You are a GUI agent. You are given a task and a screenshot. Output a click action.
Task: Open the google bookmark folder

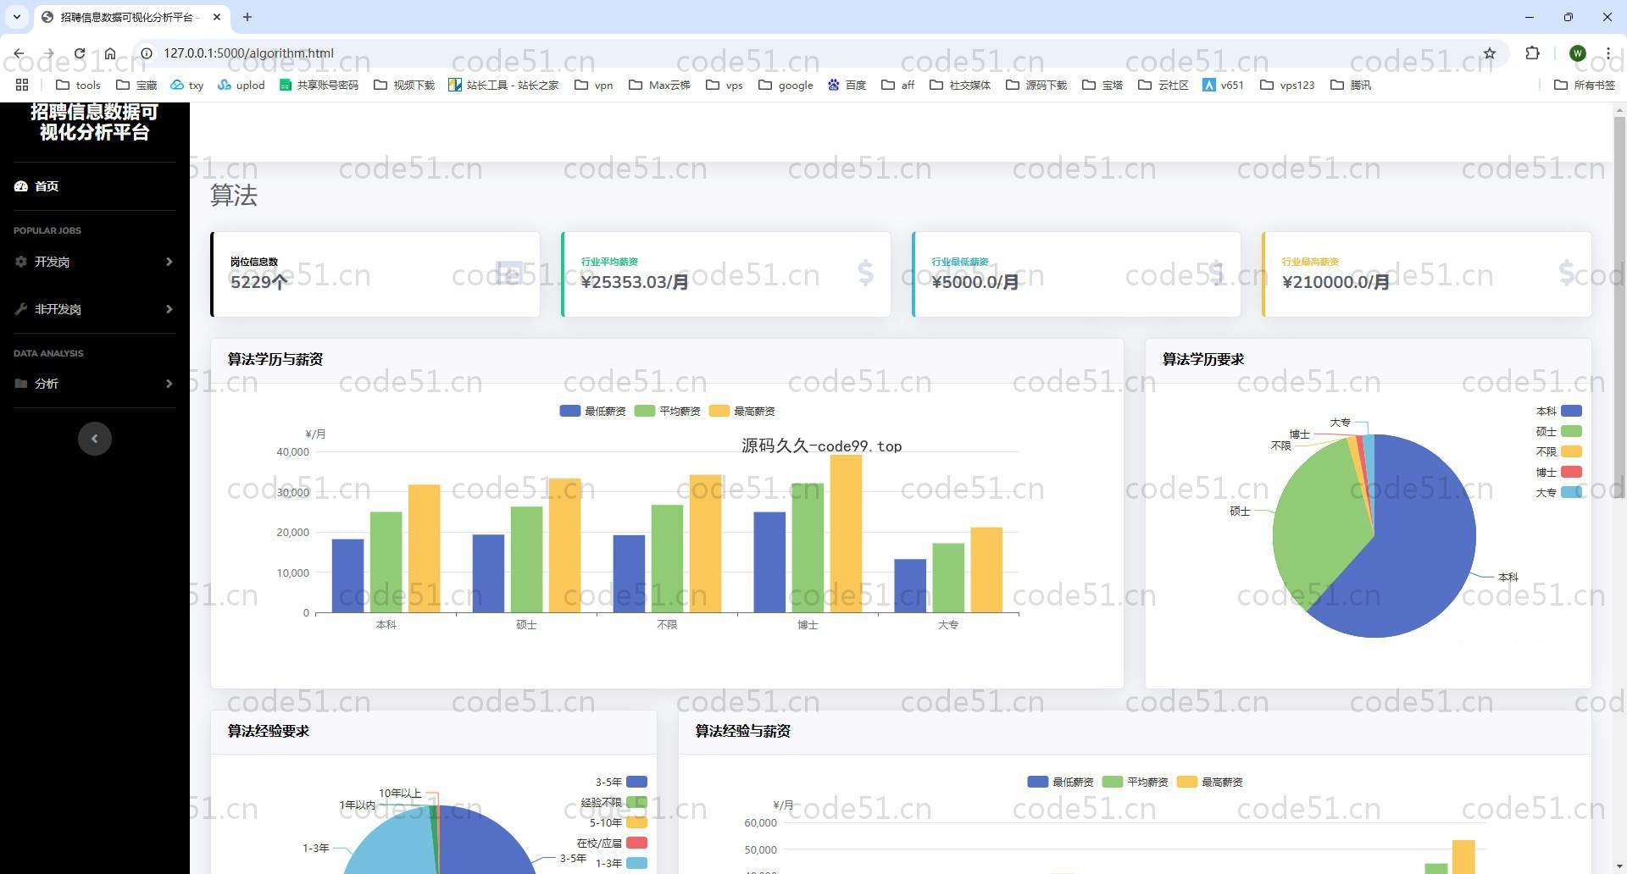(786, 85)
